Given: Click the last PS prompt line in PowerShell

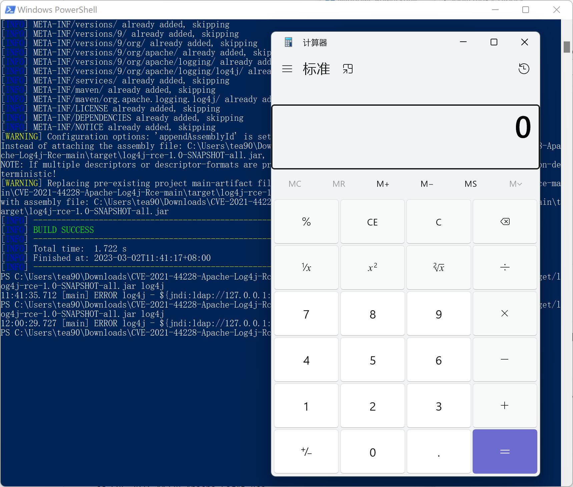Looking at the screenshot, I should click(135, 333).
